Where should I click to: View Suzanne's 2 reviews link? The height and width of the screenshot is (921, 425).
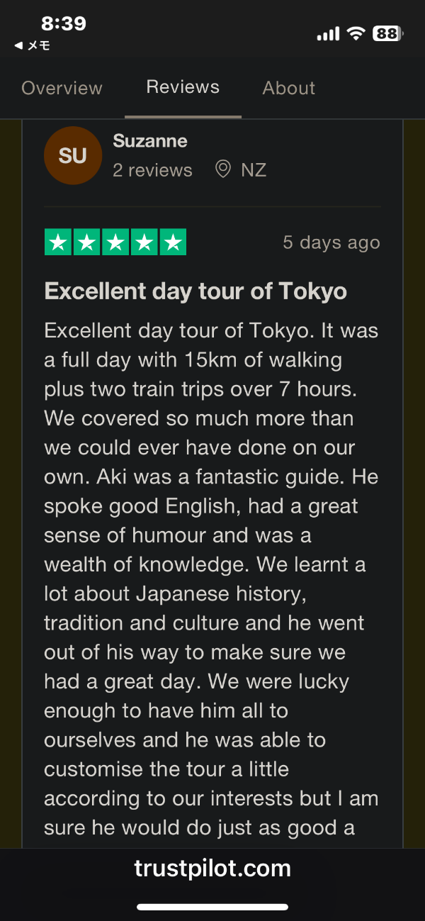[152, 170]
